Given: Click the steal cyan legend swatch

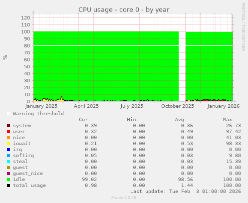Looking at the screenshot, I should (x=8, y=162).
